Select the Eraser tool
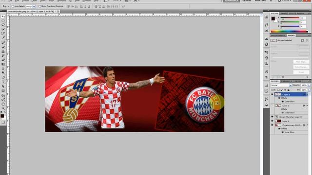The image size is (312, 175). pyautogui.click(x=3, y=60)
